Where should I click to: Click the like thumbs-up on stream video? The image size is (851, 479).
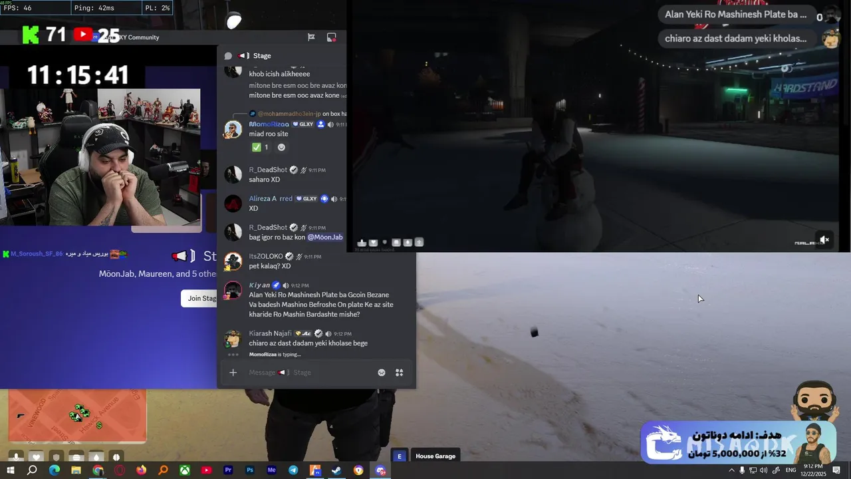pos(362,242)
